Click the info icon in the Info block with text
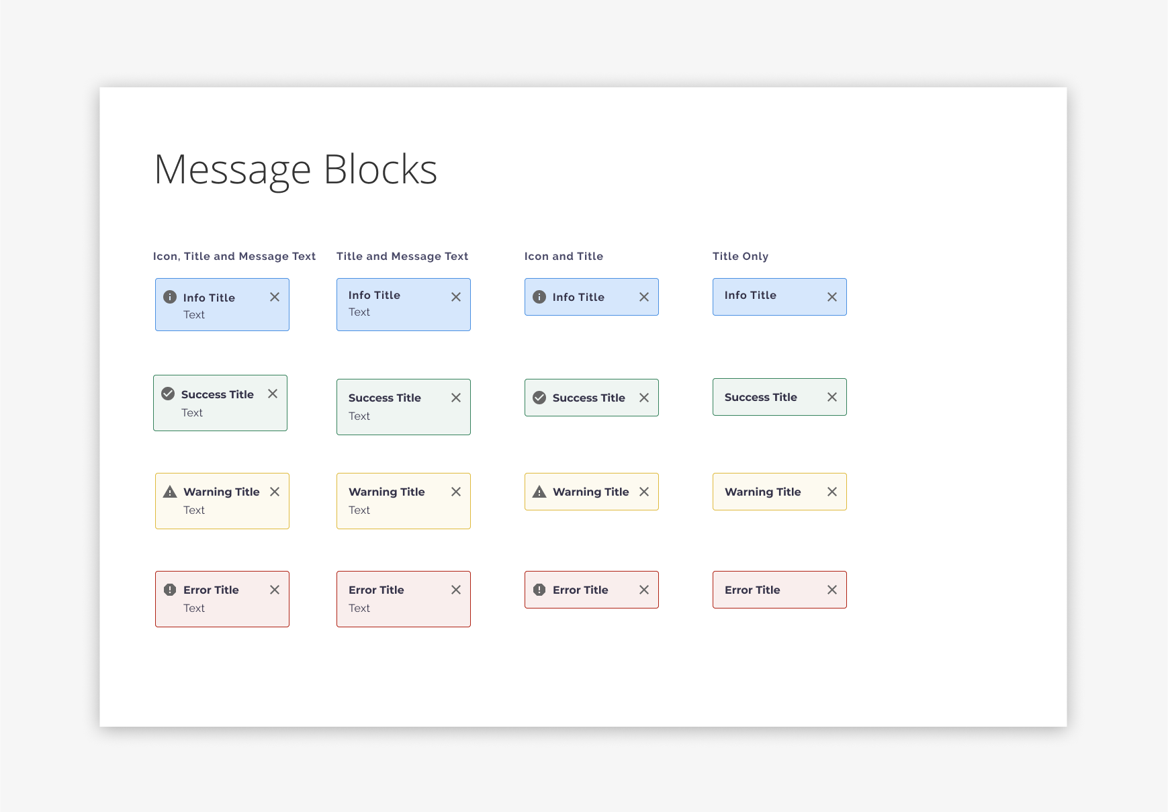 coord(170,297)
